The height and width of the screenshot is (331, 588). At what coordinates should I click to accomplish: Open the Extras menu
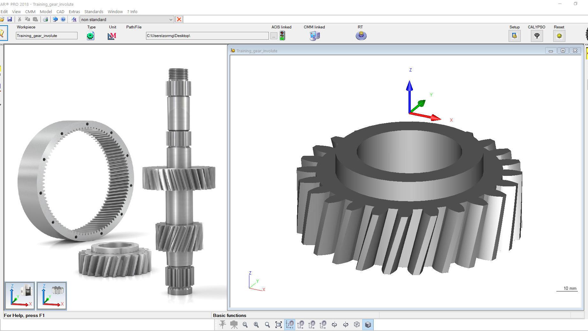click(x=74, y=11)
